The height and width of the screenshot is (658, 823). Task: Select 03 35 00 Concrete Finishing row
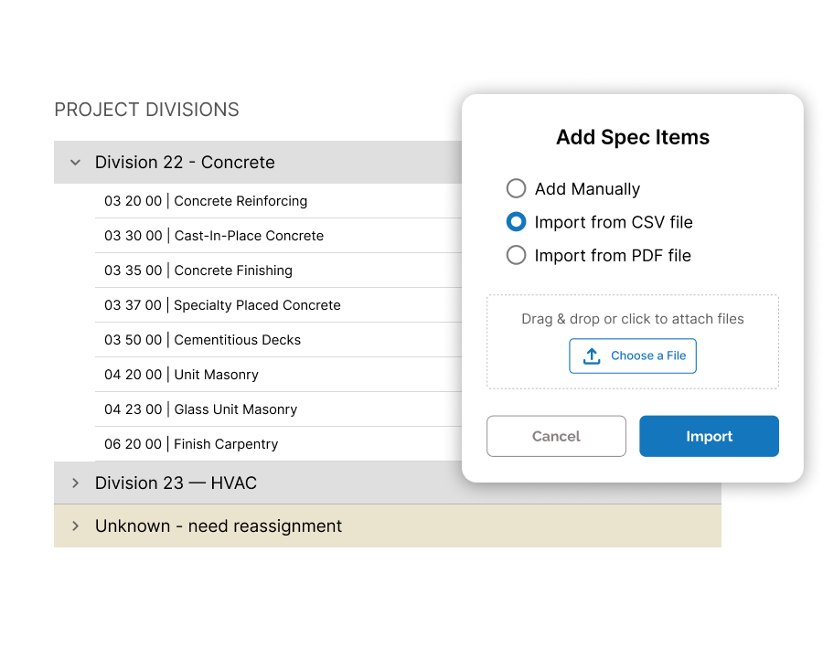coord(278,271)
